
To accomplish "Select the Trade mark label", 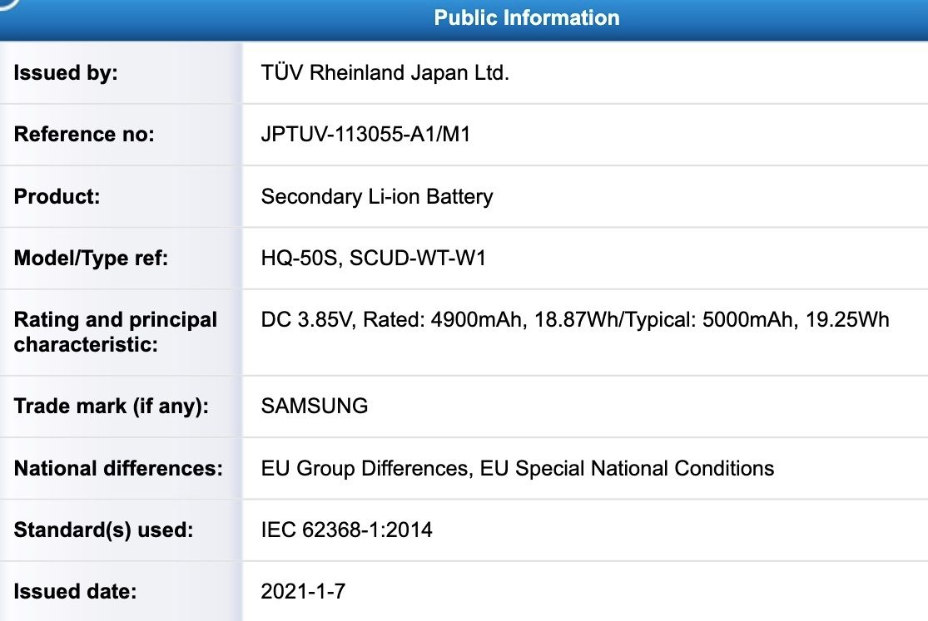I will [x=112, y=407].
